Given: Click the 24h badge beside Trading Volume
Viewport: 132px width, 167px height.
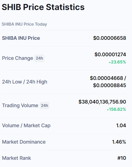Looking at the screenshot, I should point(44,105).
